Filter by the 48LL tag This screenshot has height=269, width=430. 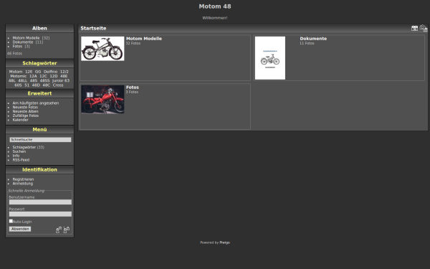click(x=23, y=80)
